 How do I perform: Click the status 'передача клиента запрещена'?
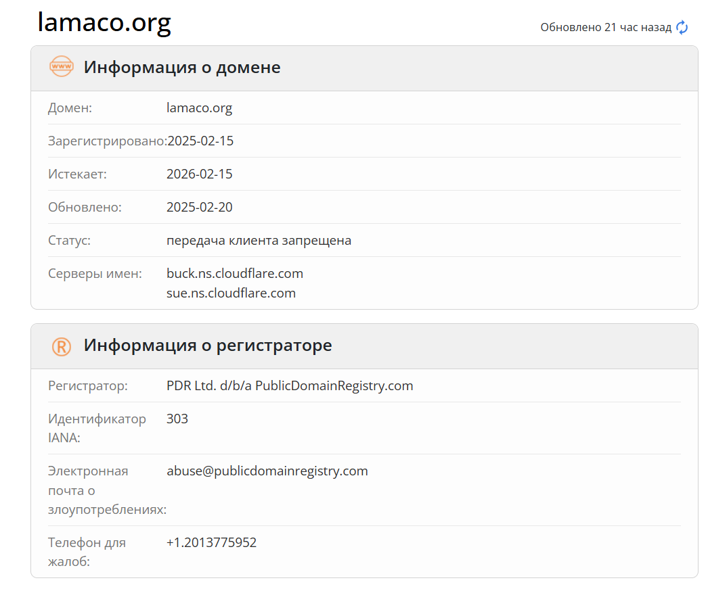pyautogui.click(x=259, y=240)
